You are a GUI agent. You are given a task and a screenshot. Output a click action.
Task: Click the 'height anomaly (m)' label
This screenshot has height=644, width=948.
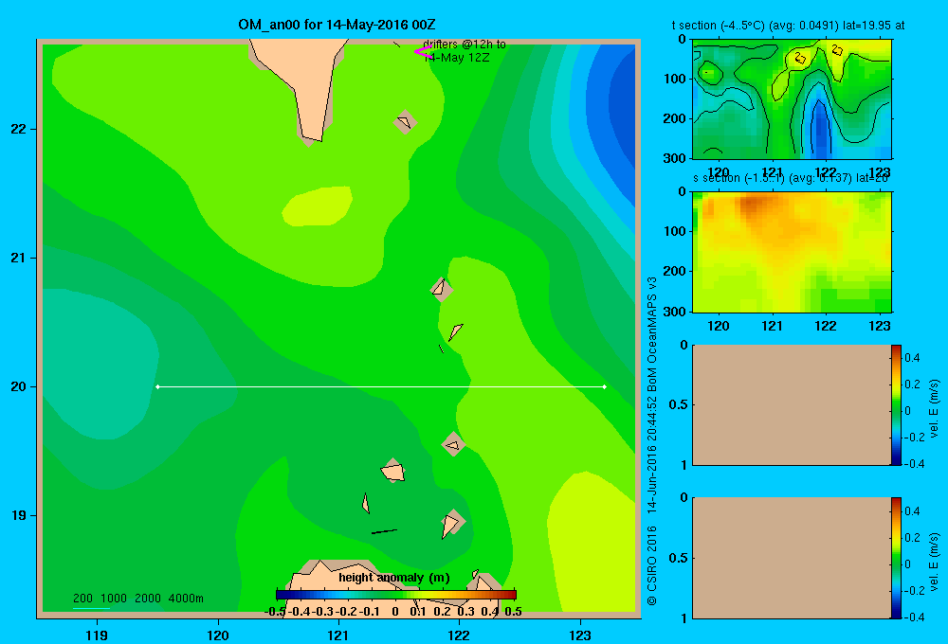394,578
